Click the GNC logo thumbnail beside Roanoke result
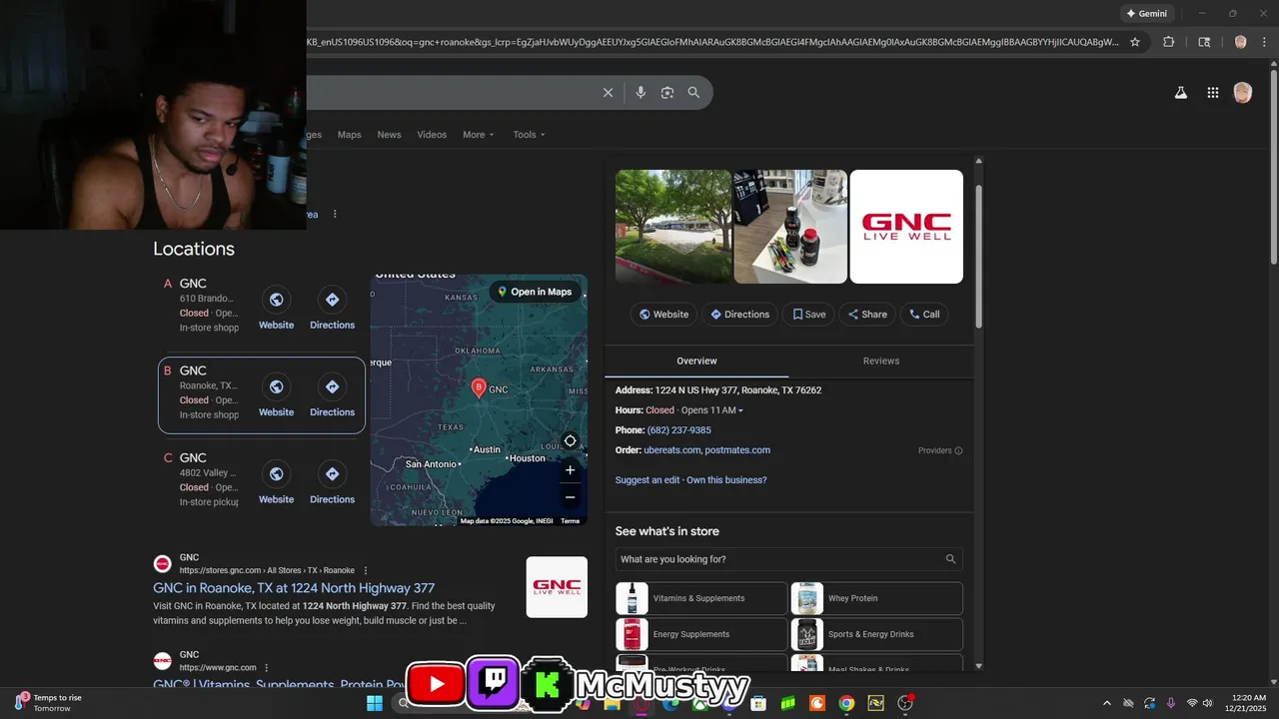 point(557,587)
